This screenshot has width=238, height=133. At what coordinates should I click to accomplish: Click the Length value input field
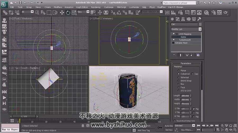[x=185, y=96]
